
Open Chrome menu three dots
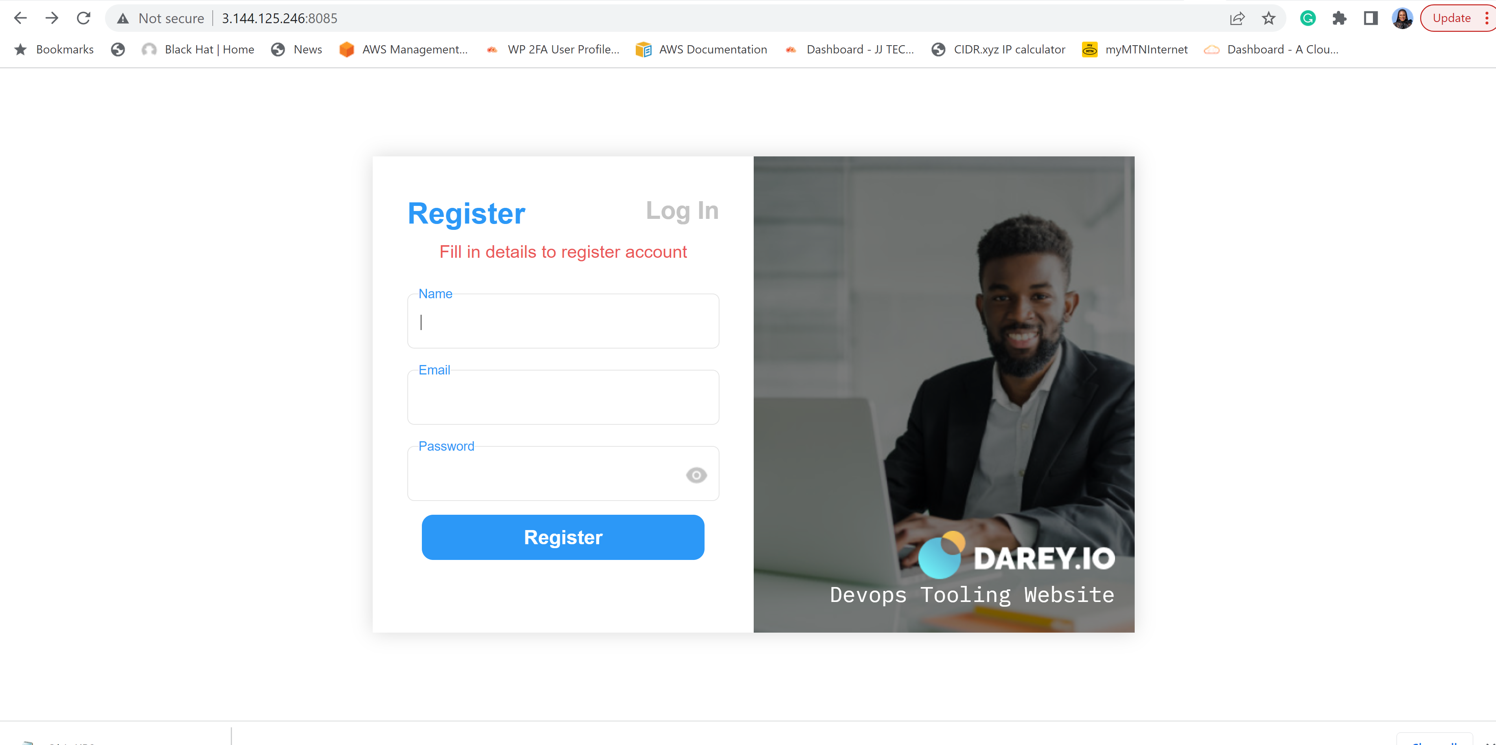pyautogui.click(x=1486, y=18)
